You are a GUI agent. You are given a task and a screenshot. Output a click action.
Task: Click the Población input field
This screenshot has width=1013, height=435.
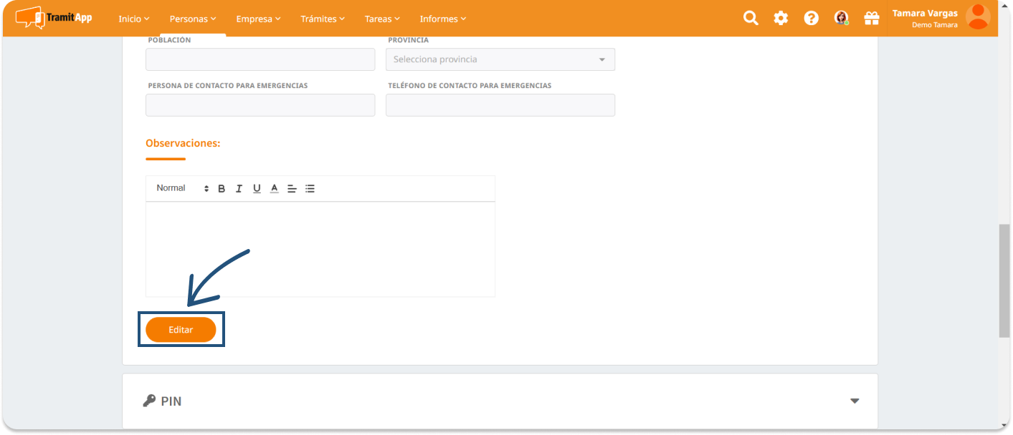pos(260,59)
